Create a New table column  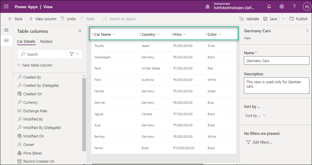pyautogui.click(x=35, y=65)
